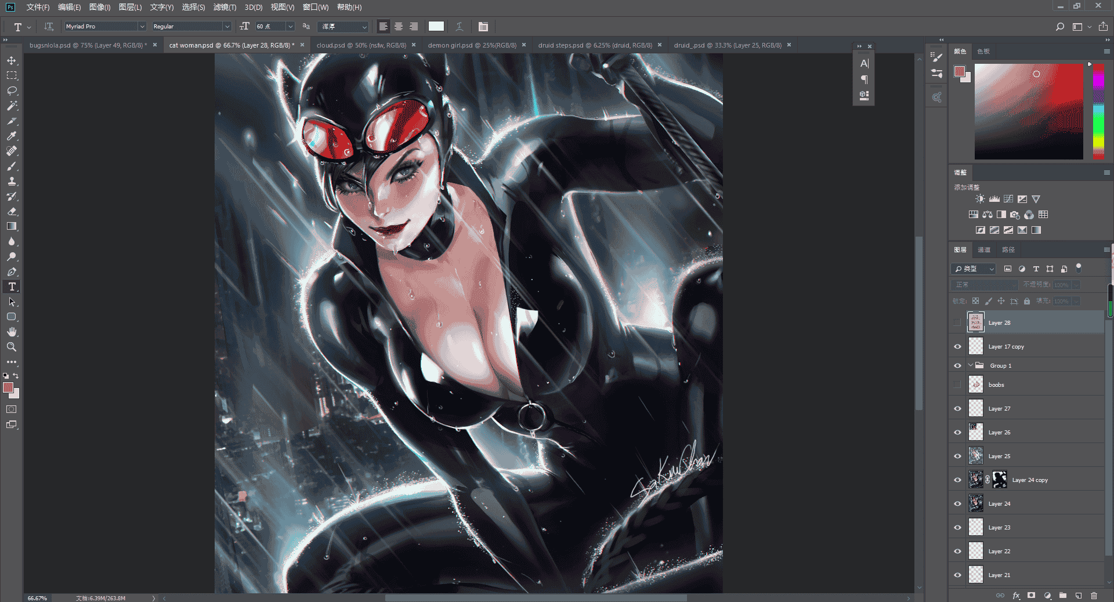This screenshot has height=602, width=1114.
Task: Hide Layer 17 copy visibility eye
Action: point(957,346)
